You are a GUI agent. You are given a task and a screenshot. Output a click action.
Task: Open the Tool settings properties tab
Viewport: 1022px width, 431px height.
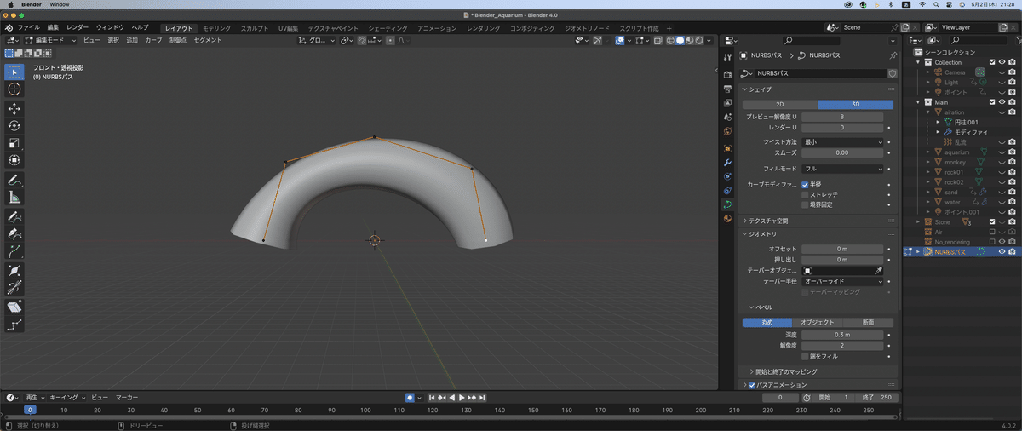[x=727, y=58]
